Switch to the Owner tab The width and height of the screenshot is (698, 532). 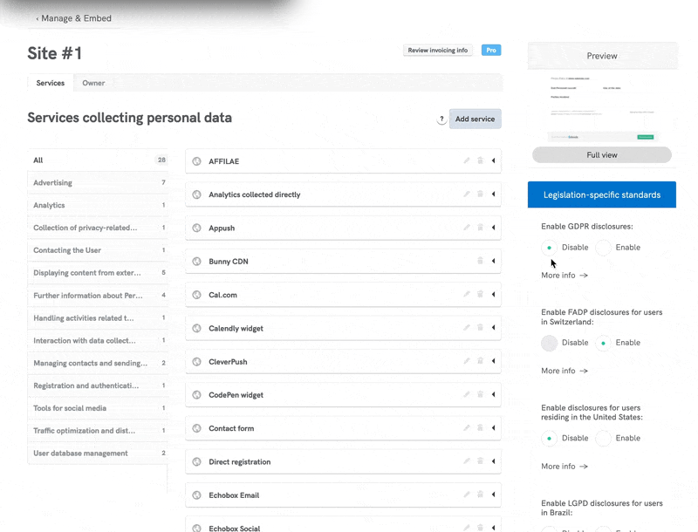(x=93, y=84)
